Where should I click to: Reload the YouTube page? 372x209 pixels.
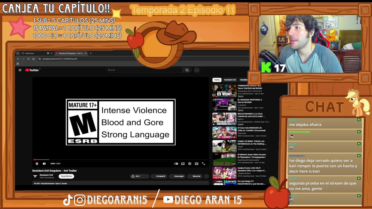[x=28, y=59]
